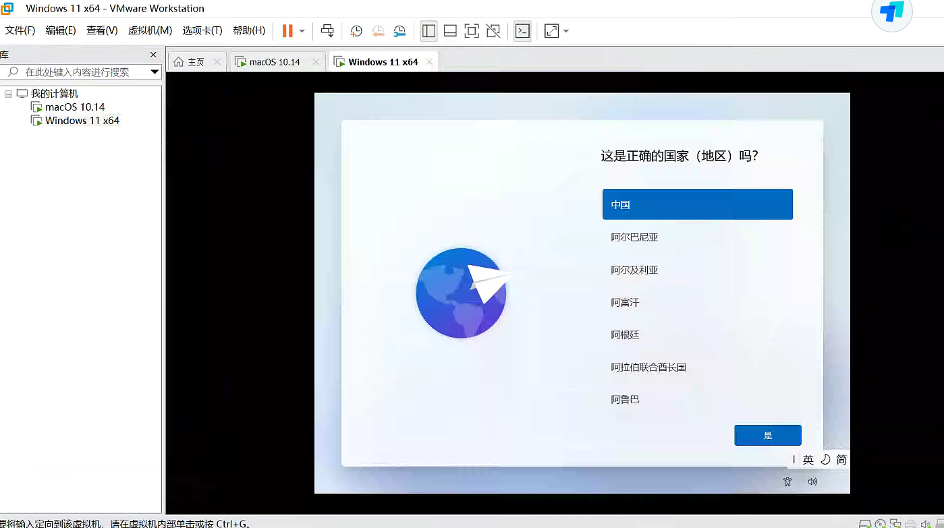Image resolution: width=944 pixels, height=528 pixels.
Task: Toggle the library sidebar view button
Action: tap(428, 31)
